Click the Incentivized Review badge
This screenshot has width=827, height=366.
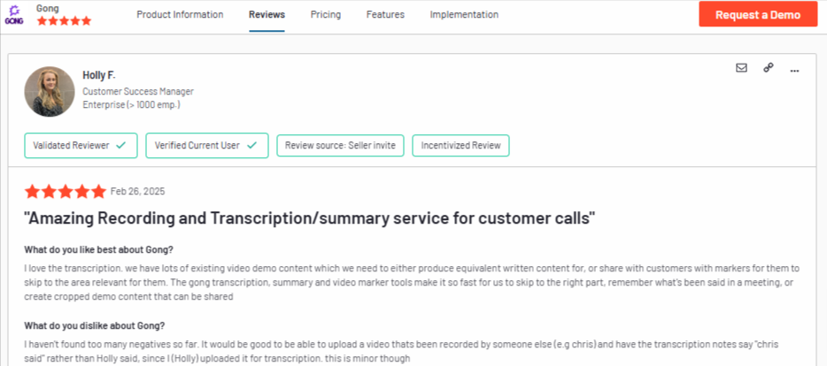point(460,145)
